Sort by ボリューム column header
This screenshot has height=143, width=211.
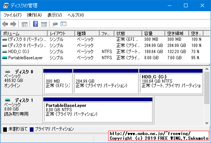pyautogui.click(x=25, y=34)
